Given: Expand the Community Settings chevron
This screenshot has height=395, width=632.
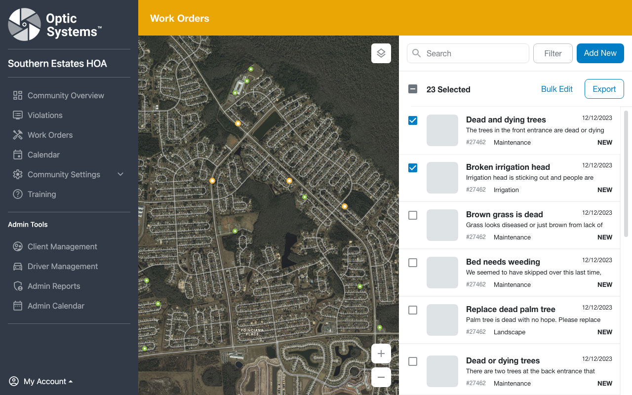Looking at the screenshot, I should point(120,174).
